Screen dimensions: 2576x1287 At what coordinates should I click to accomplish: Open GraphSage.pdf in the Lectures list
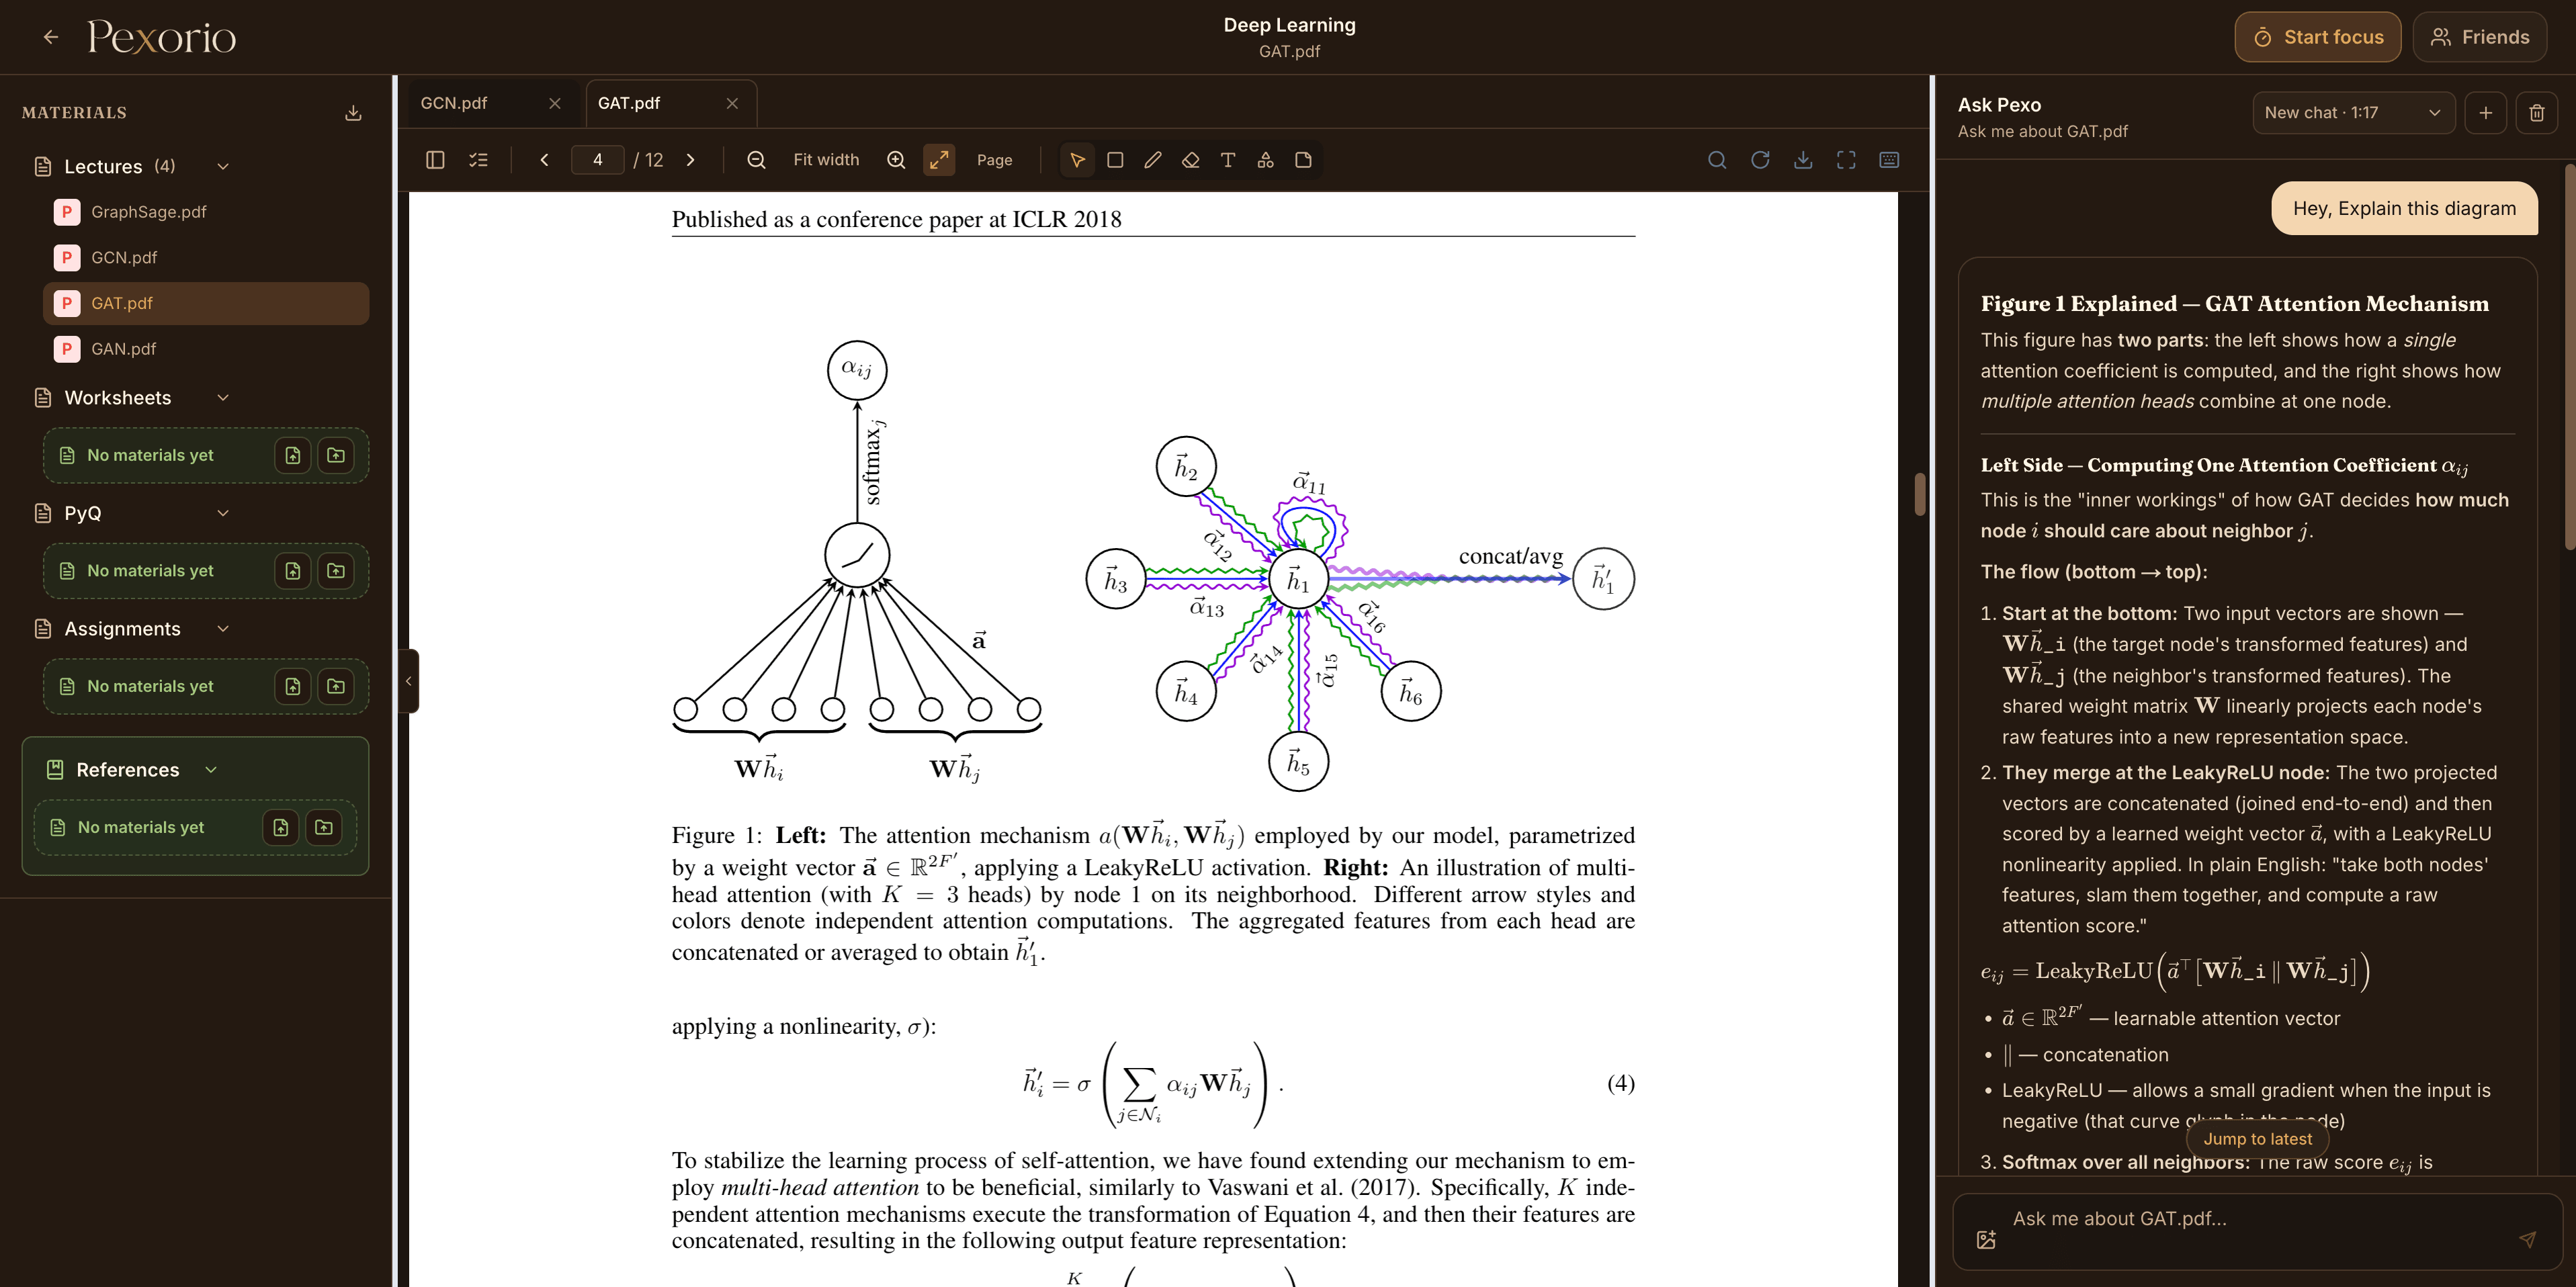tap(206, 212)
